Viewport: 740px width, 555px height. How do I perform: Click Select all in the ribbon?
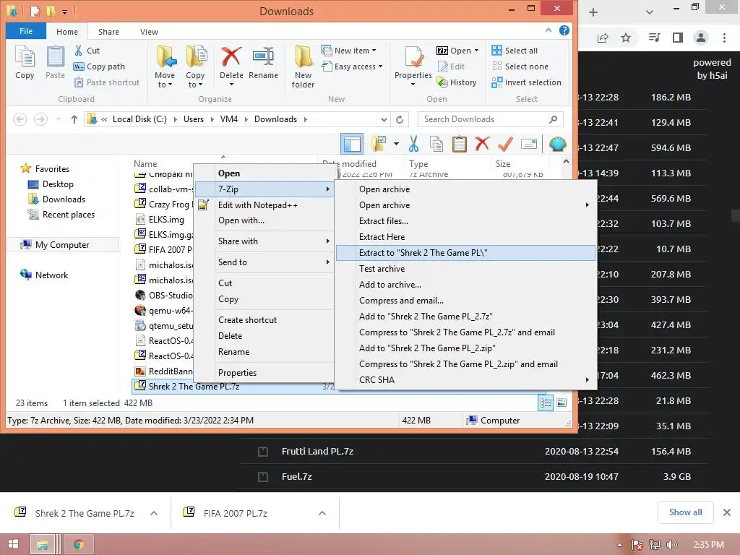(x=515, y=51)
